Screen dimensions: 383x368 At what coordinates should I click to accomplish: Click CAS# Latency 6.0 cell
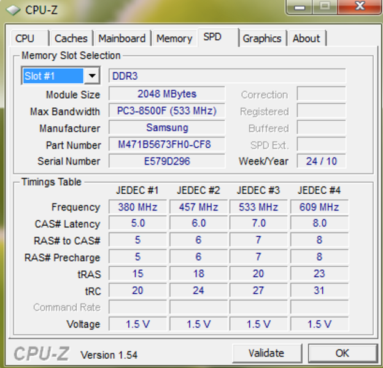198,223
